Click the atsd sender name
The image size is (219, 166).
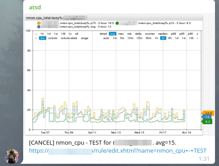point(35,7)
